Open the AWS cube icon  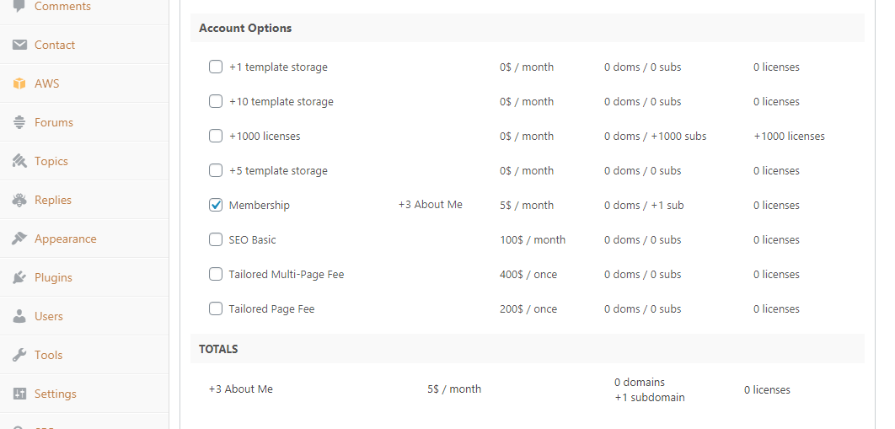[x=19, y=83]
